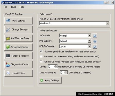Click the EasyBCD title bar app icon

tap(3, 3)
